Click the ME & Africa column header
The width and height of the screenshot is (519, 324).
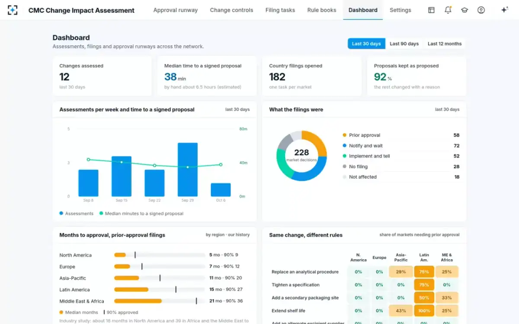point(447,257)
